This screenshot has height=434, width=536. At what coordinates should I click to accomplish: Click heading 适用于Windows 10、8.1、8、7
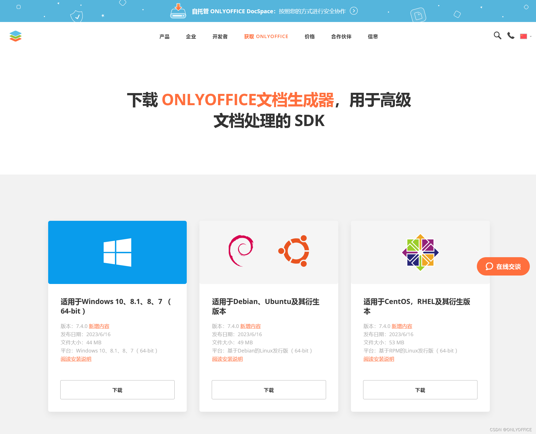[x=116, y=306]
